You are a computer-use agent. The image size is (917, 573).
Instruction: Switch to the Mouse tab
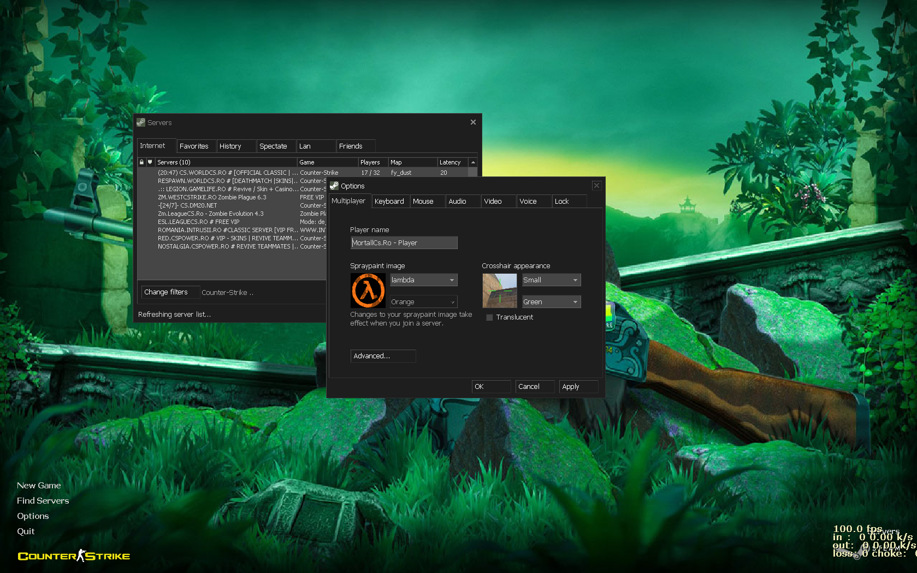(427, 201)
